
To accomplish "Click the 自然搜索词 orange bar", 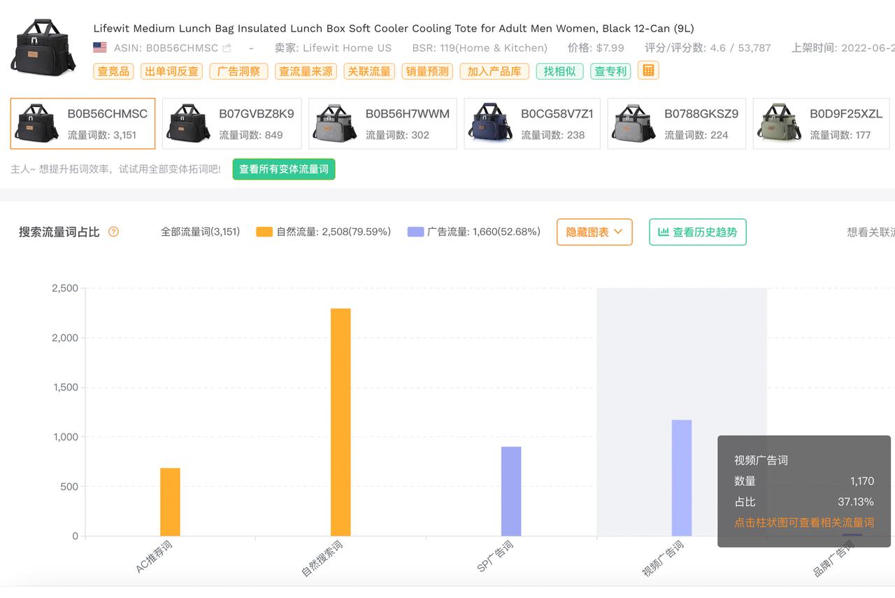I will pyautogui.click(x=341, y=422).
